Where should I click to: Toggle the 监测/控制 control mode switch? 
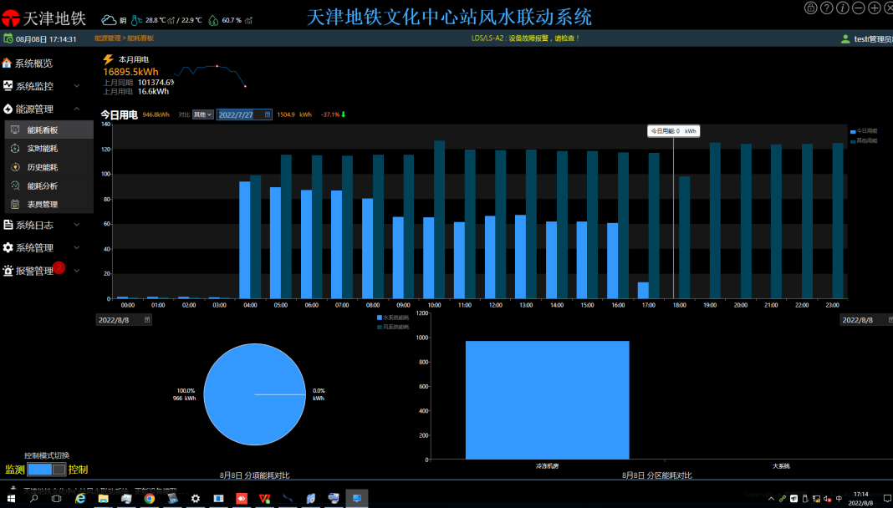pos(46,470)
